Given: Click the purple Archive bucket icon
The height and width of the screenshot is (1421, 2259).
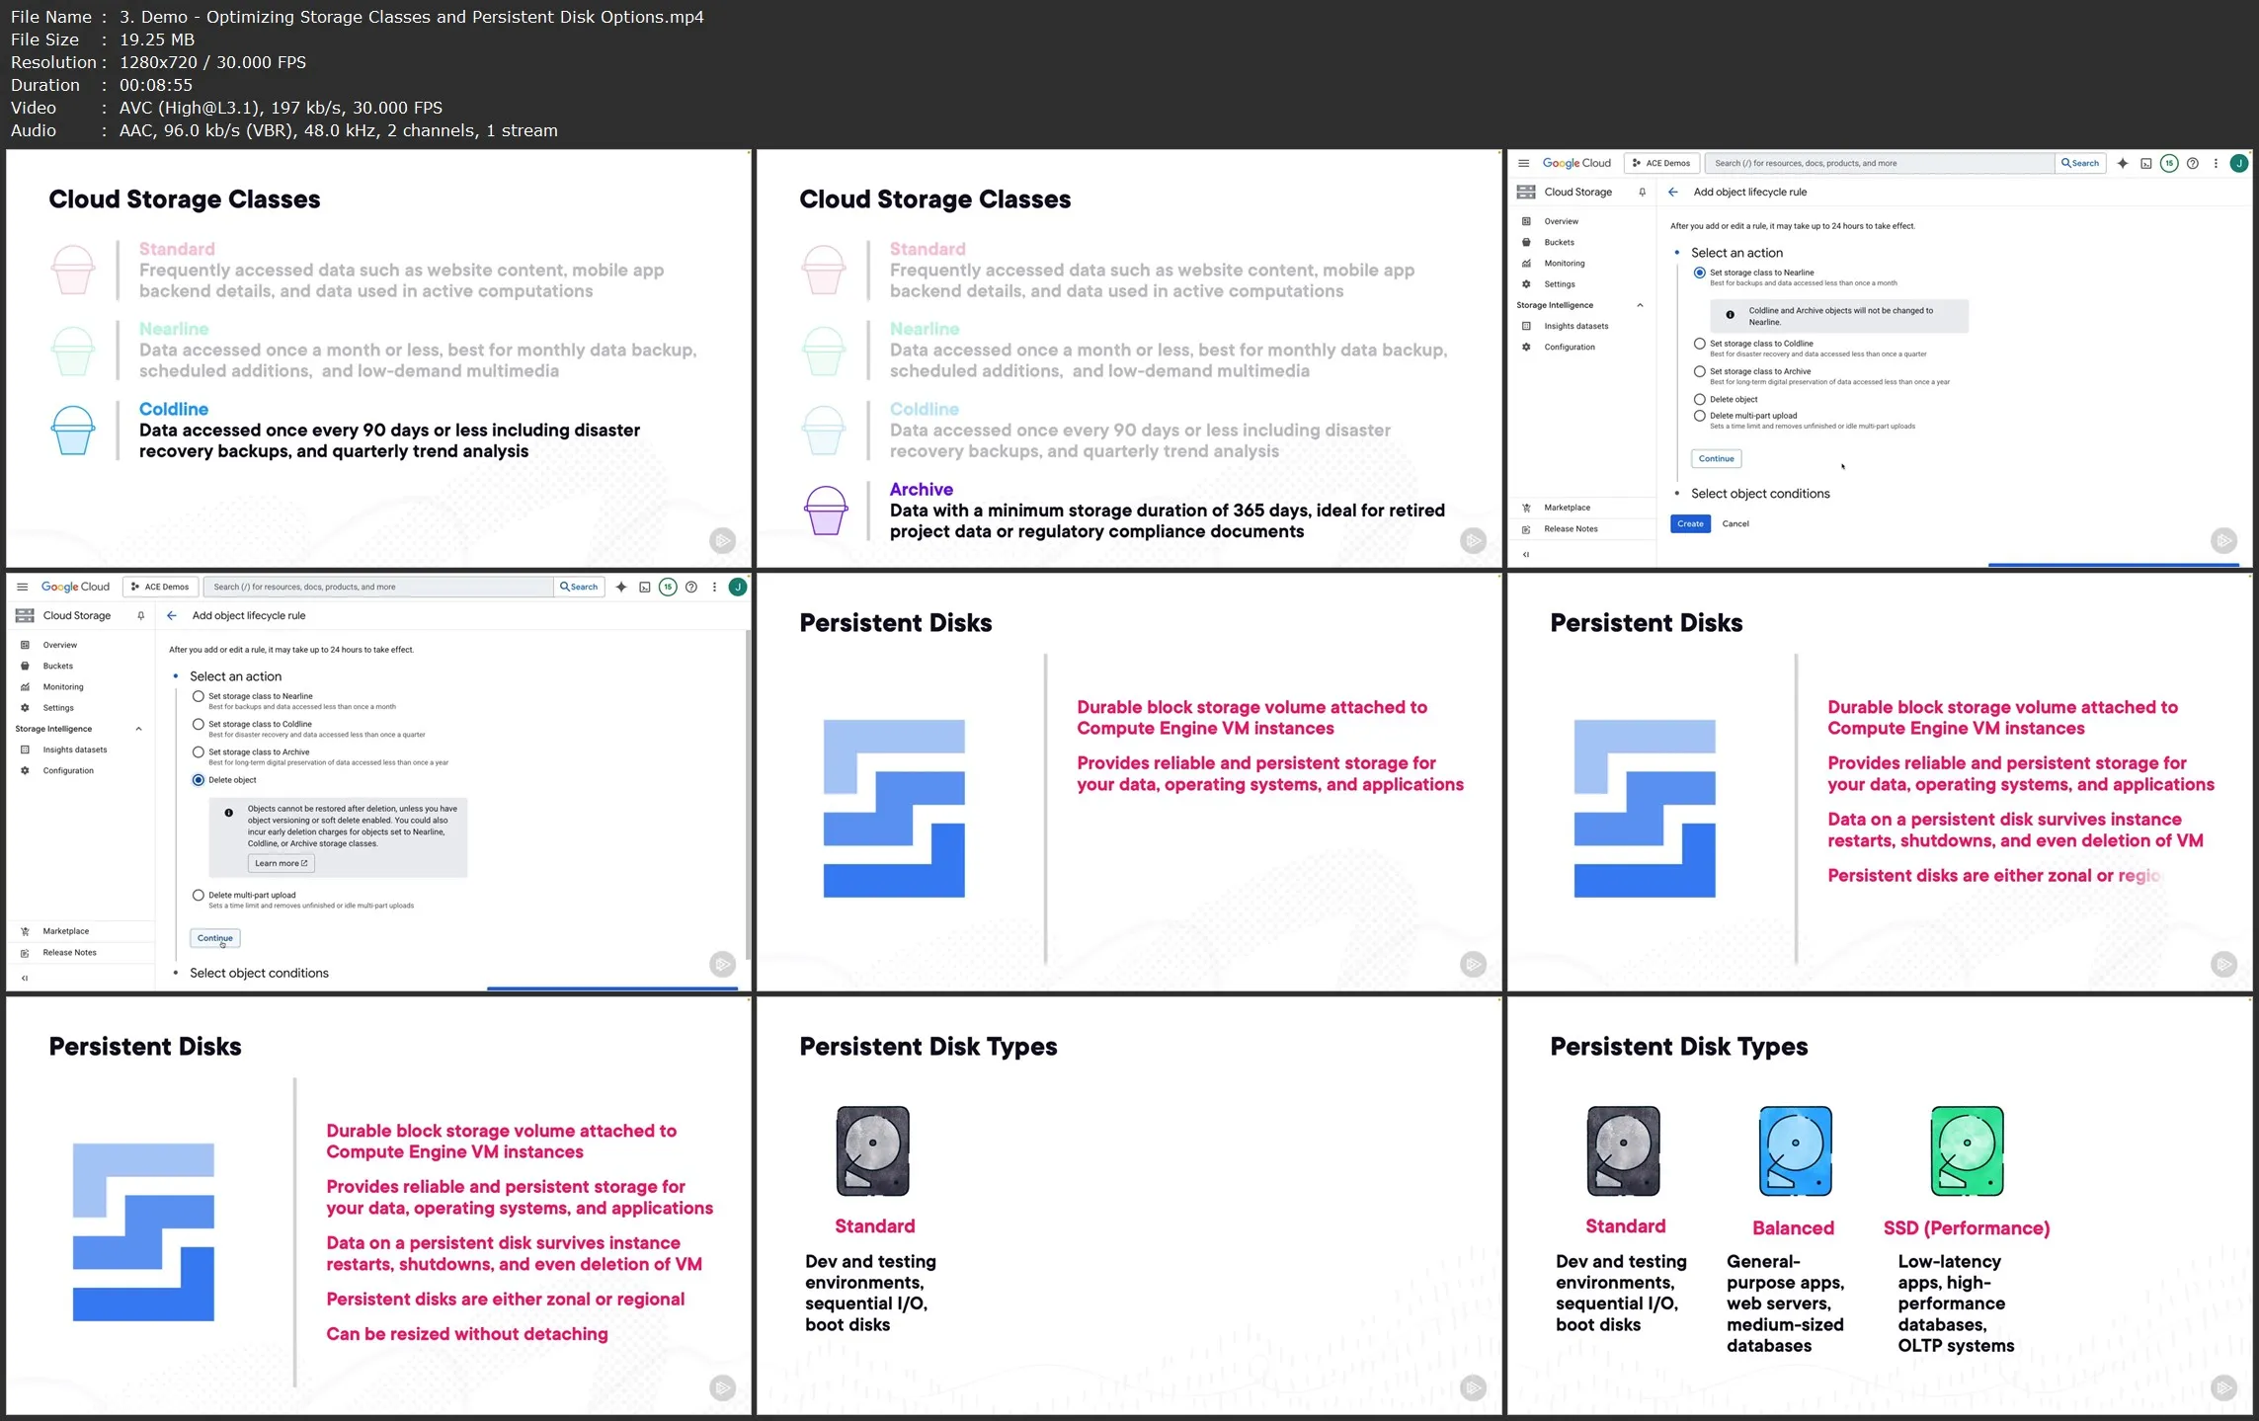Looking at the screenshot, I should pyautogui.click(x=825, y=511).
